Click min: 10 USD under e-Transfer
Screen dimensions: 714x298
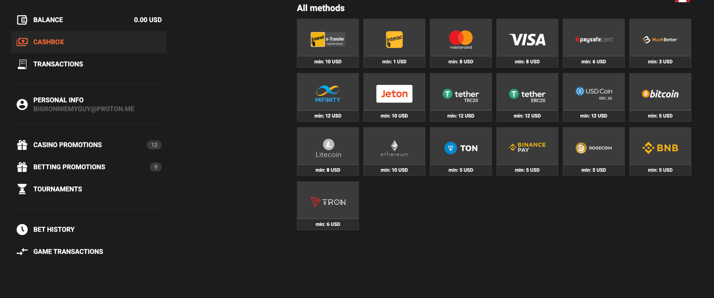[328, 62]
